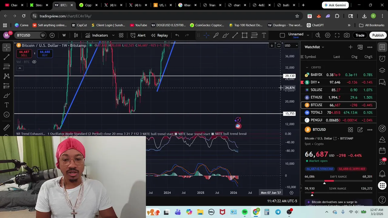This screenshot has height=218, width=388.
Task: Add a note with the edit icon beside BTCUSD
Action: click(360, 130)
